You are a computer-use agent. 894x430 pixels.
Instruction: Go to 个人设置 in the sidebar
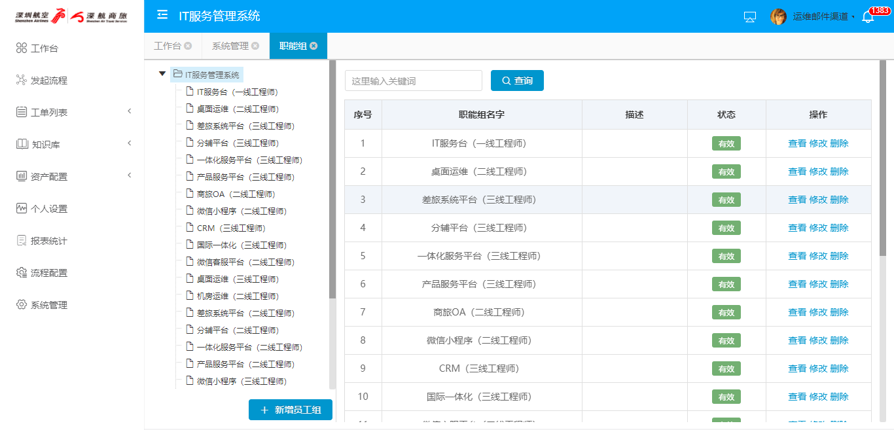pos(48,209)
